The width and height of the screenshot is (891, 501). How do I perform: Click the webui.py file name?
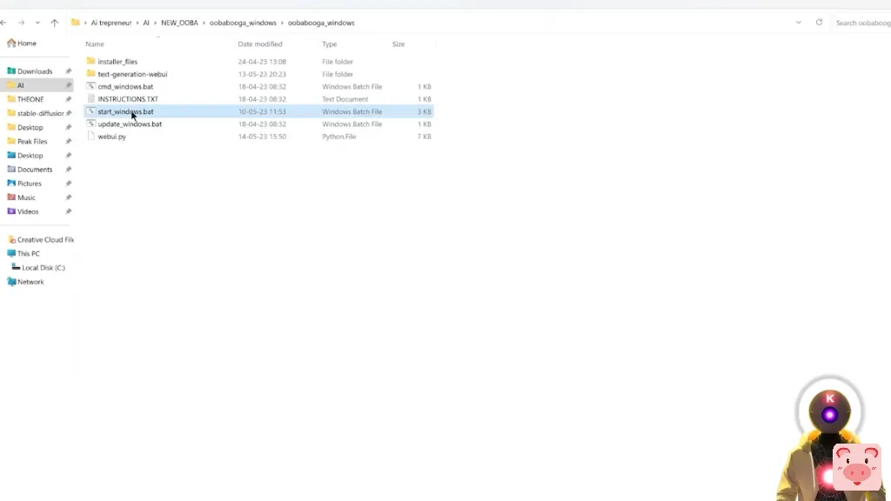coord(112,137)
